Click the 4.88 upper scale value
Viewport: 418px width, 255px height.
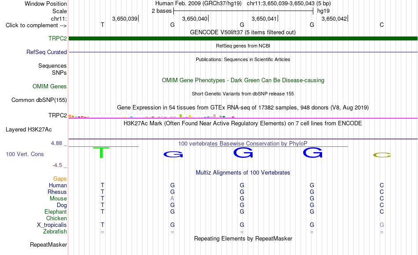[56, 143]
